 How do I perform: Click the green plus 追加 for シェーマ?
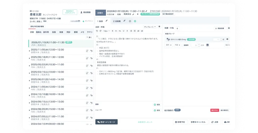(x=157, y=110)
